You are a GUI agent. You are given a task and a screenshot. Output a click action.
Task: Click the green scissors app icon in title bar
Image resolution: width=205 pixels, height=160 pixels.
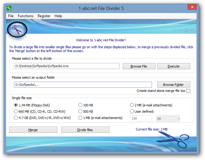[x=9, y=8]
